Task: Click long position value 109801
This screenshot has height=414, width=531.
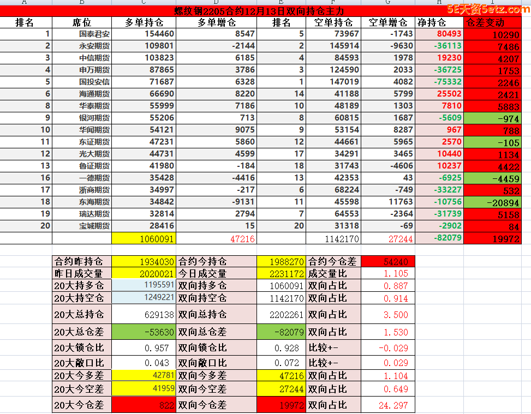Action: [x=144, y=46]
